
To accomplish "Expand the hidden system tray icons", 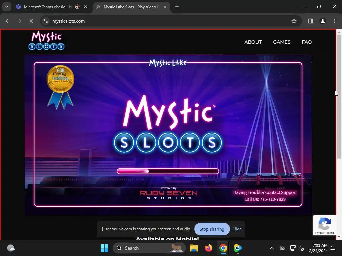I will 272,248.
